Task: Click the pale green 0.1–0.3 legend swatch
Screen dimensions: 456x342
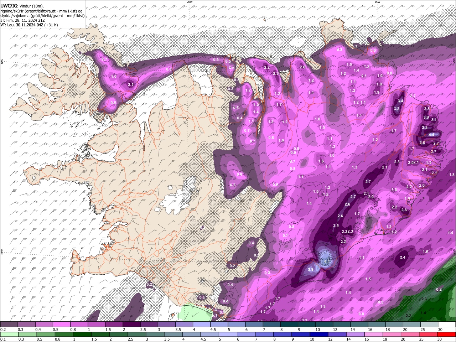Action: tap(9, 334)
